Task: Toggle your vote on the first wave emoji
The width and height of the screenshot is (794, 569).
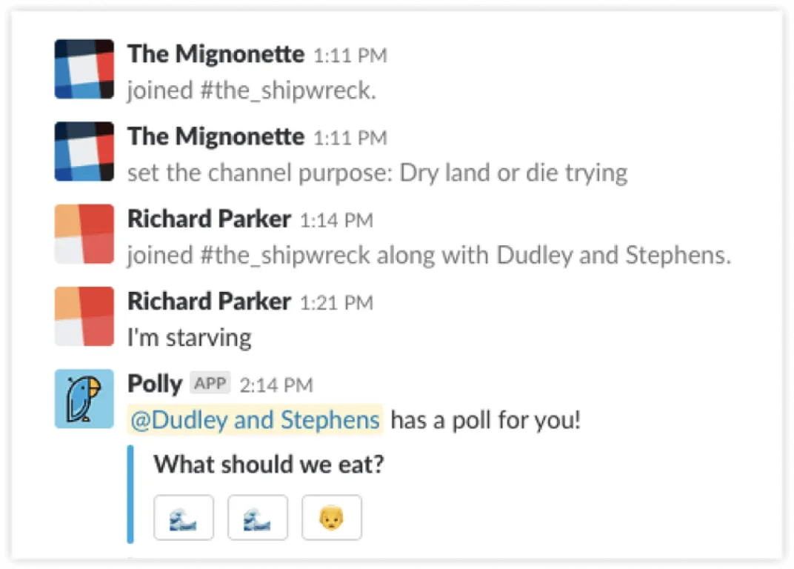Action: [184, 517]
